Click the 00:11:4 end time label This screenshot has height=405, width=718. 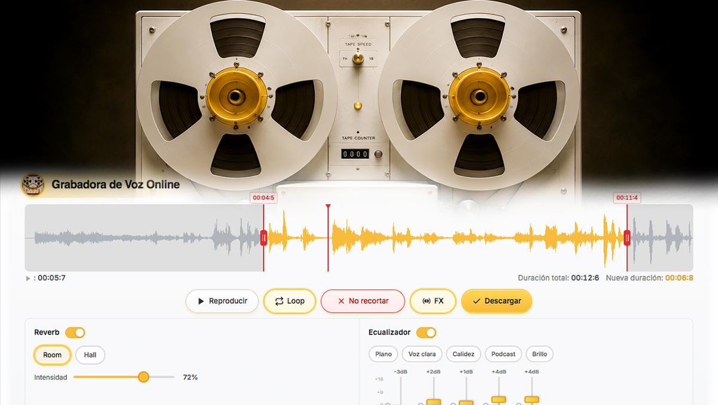pyautogui.click(x=627, y=197)
